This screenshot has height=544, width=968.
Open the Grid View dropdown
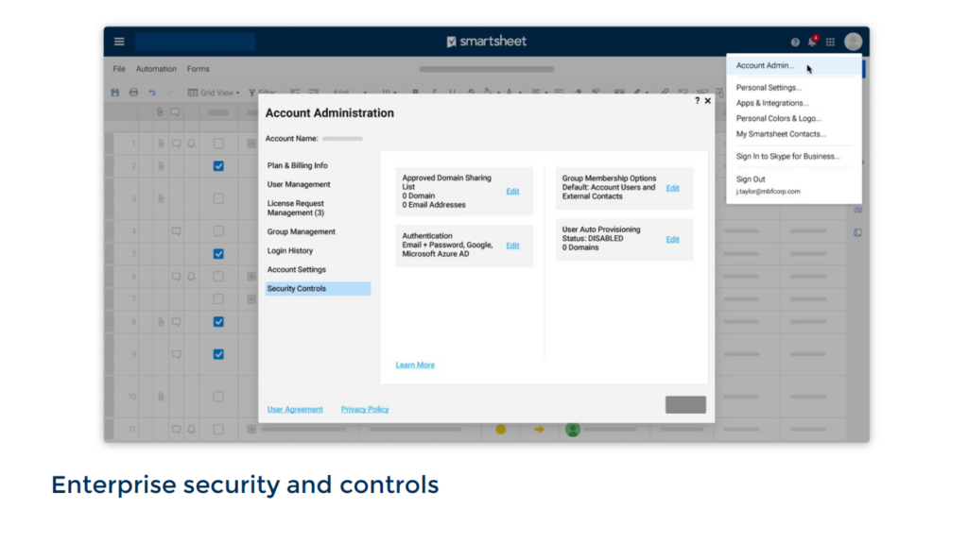tap(214, 93)
